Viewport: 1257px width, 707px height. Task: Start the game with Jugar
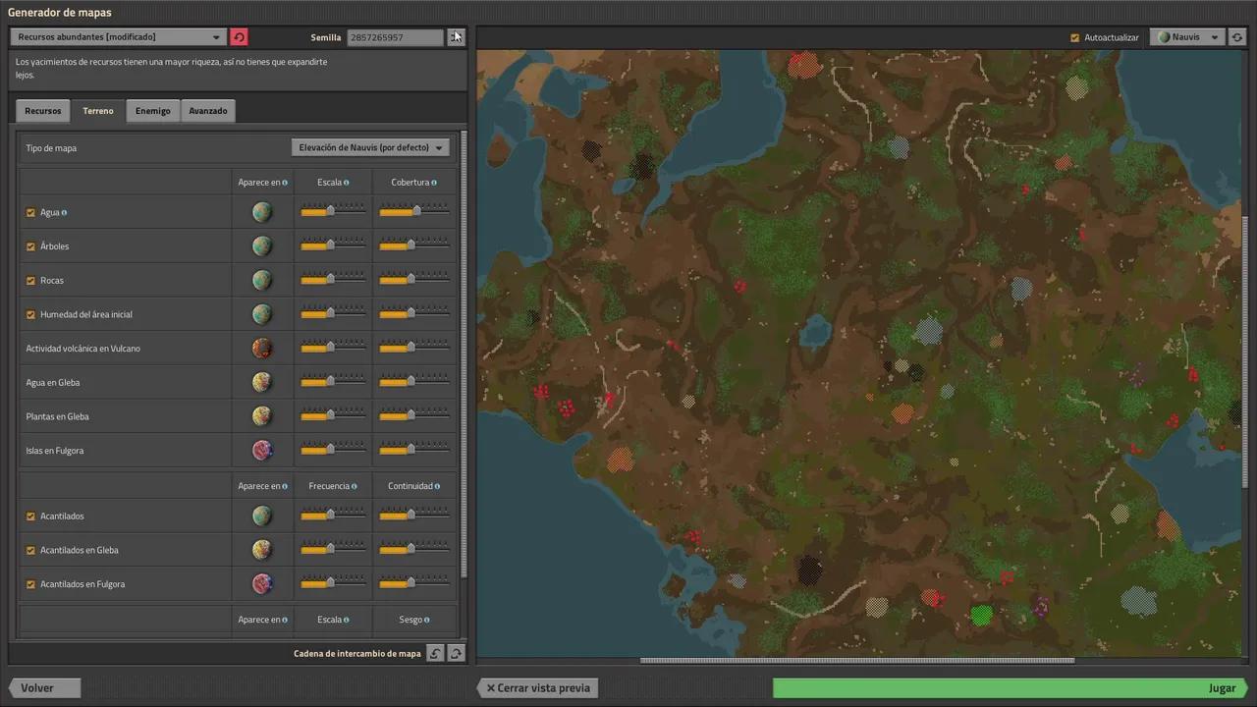pyautogui.click(x=1011, y=687)
